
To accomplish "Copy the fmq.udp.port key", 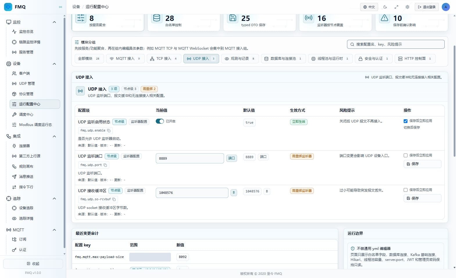I will click(x=105, y=165).
